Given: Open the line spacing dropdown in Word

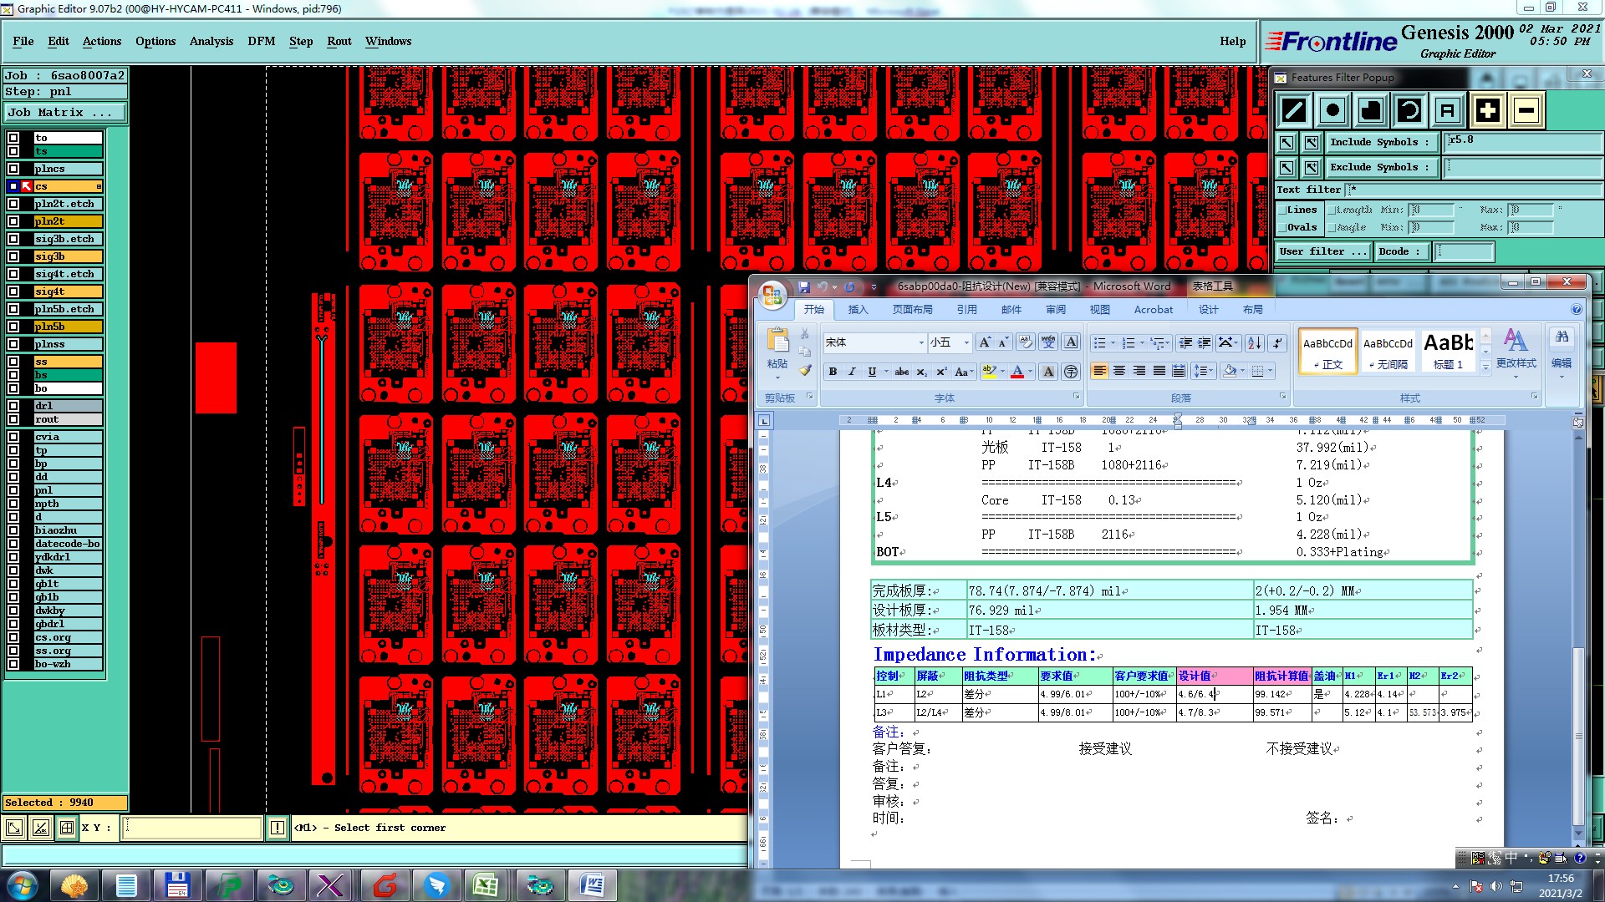Looking at the screenshot, I should pyautogui.click(x=1204, y=371).
